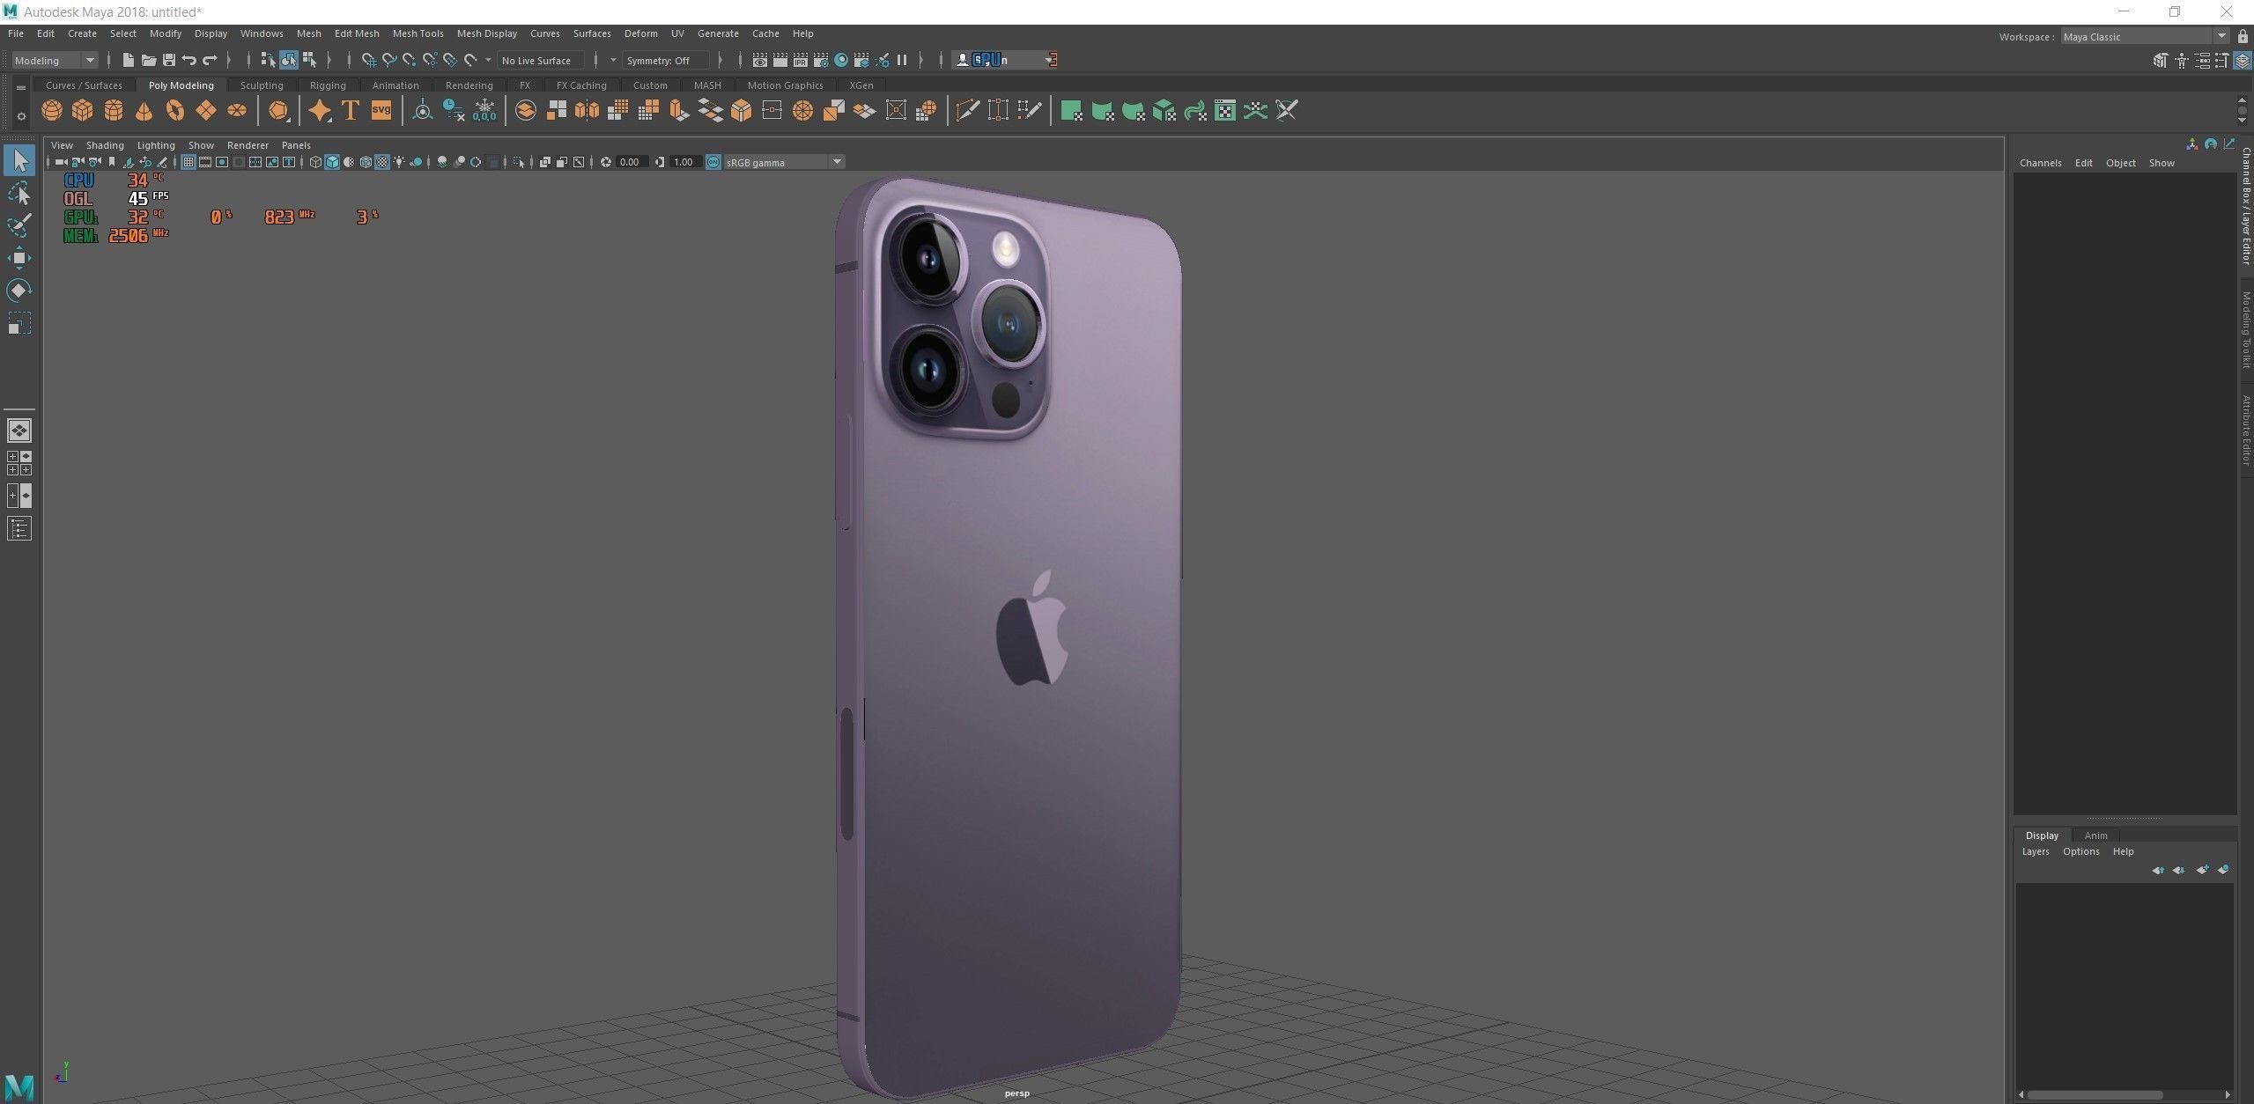
Task: Click the Mirror mesh shelf icon
Action: tap(588, 111)
